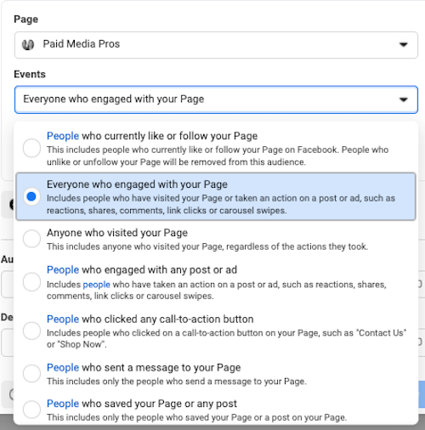This screenshot has width=425, height=430.
Task: Expand the Events dropdown caret
Action: click(x=403, y=99)
